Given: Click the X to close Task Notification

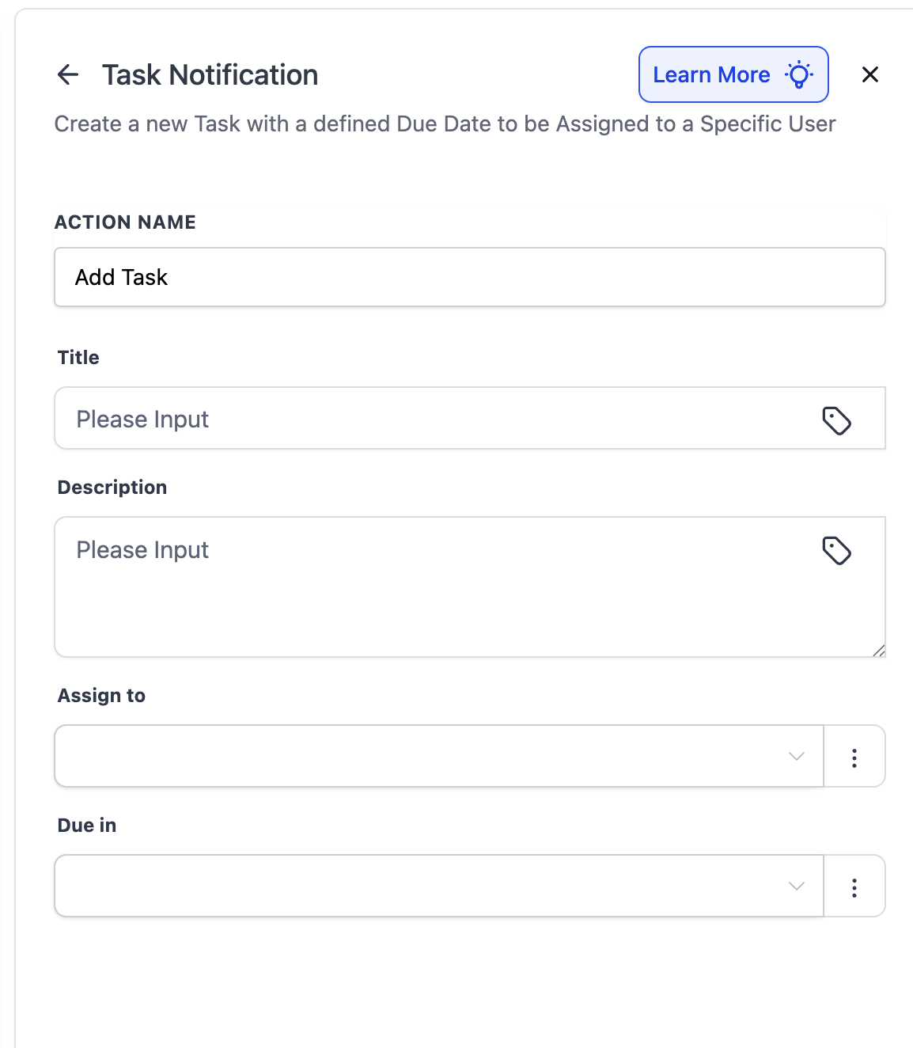Looking at the screenshot, I should click(x=870, y=74).
